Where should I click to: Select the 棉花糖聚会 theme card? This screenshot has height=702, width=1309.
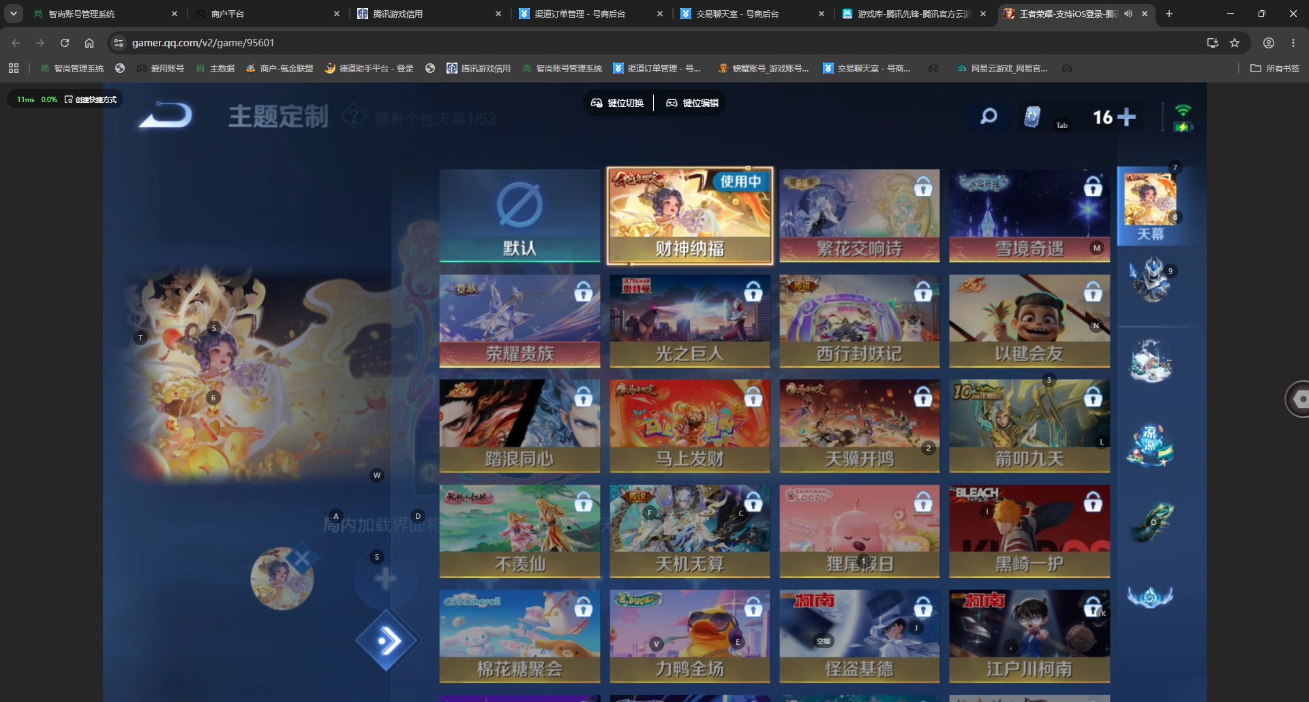(x=520, y=636)
